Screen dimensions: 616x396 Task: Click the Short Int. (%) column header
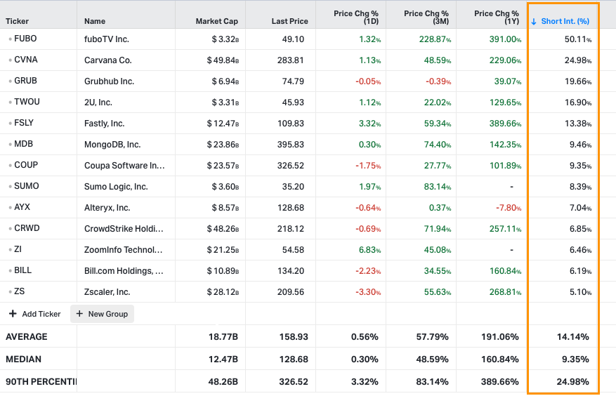(x=565, y=21)
